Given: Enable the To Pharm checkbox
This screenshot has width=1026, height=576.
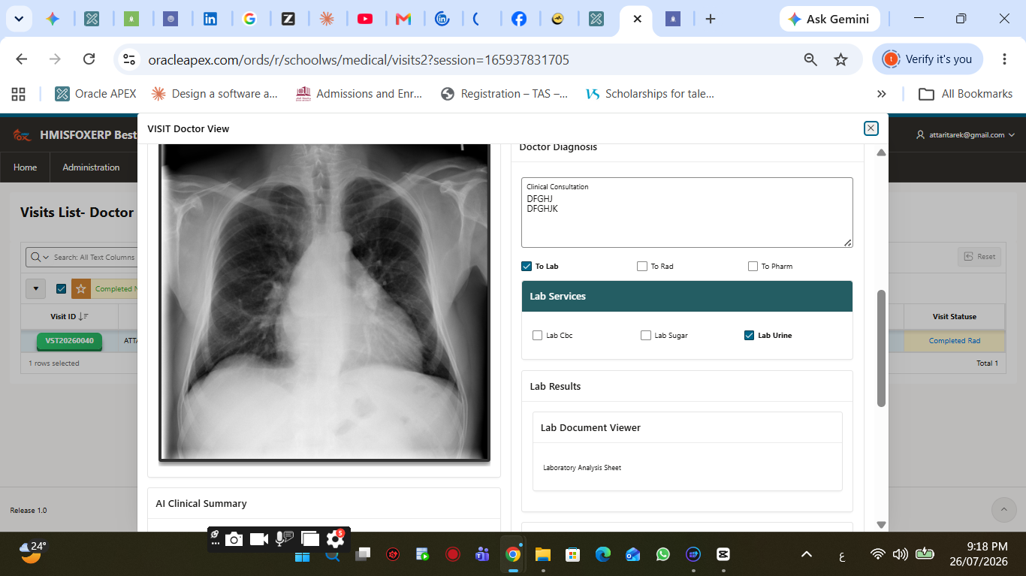Looking at the screenshot, I should click(753, 266).
